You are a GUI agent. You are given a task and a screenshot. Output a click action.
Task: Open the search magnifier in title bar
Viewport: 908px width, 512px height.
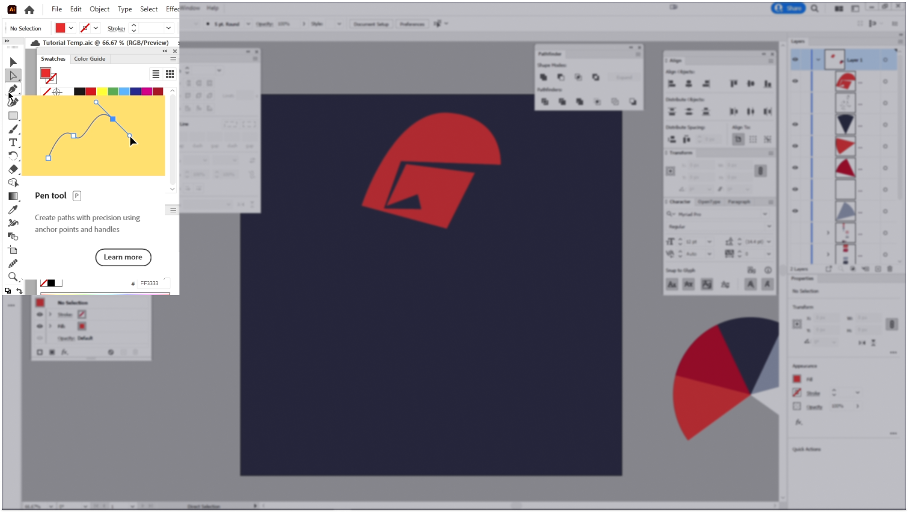click(815, 8)
